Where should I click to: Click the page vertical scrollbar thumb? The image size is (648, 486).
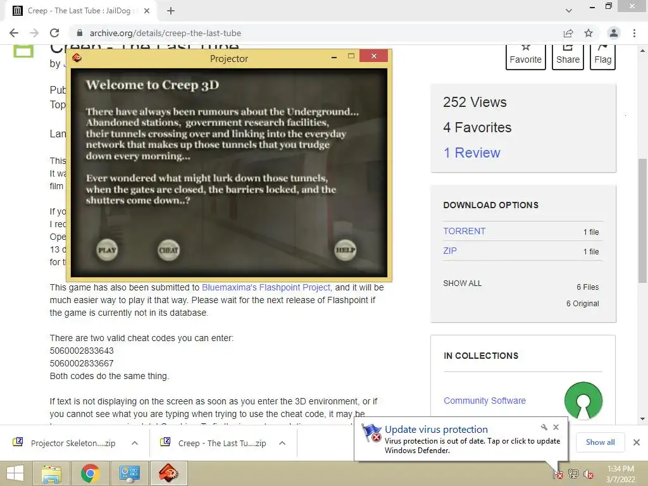click(642, 221)
